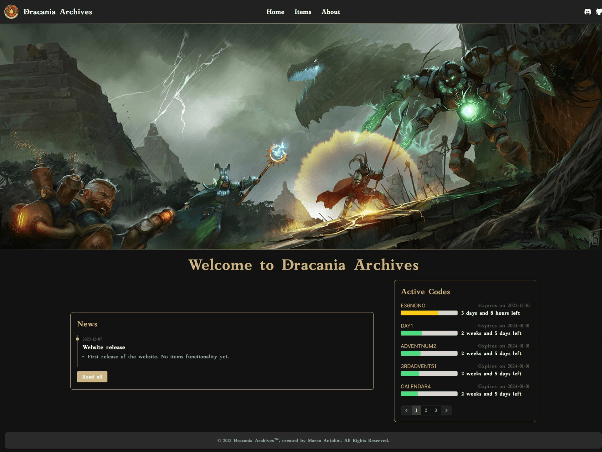The width and height of the screenshot is (602, 452).
Task: Select the ADVENTNUM2 code label
Action: pyautogui.click(x=418, y=346)
